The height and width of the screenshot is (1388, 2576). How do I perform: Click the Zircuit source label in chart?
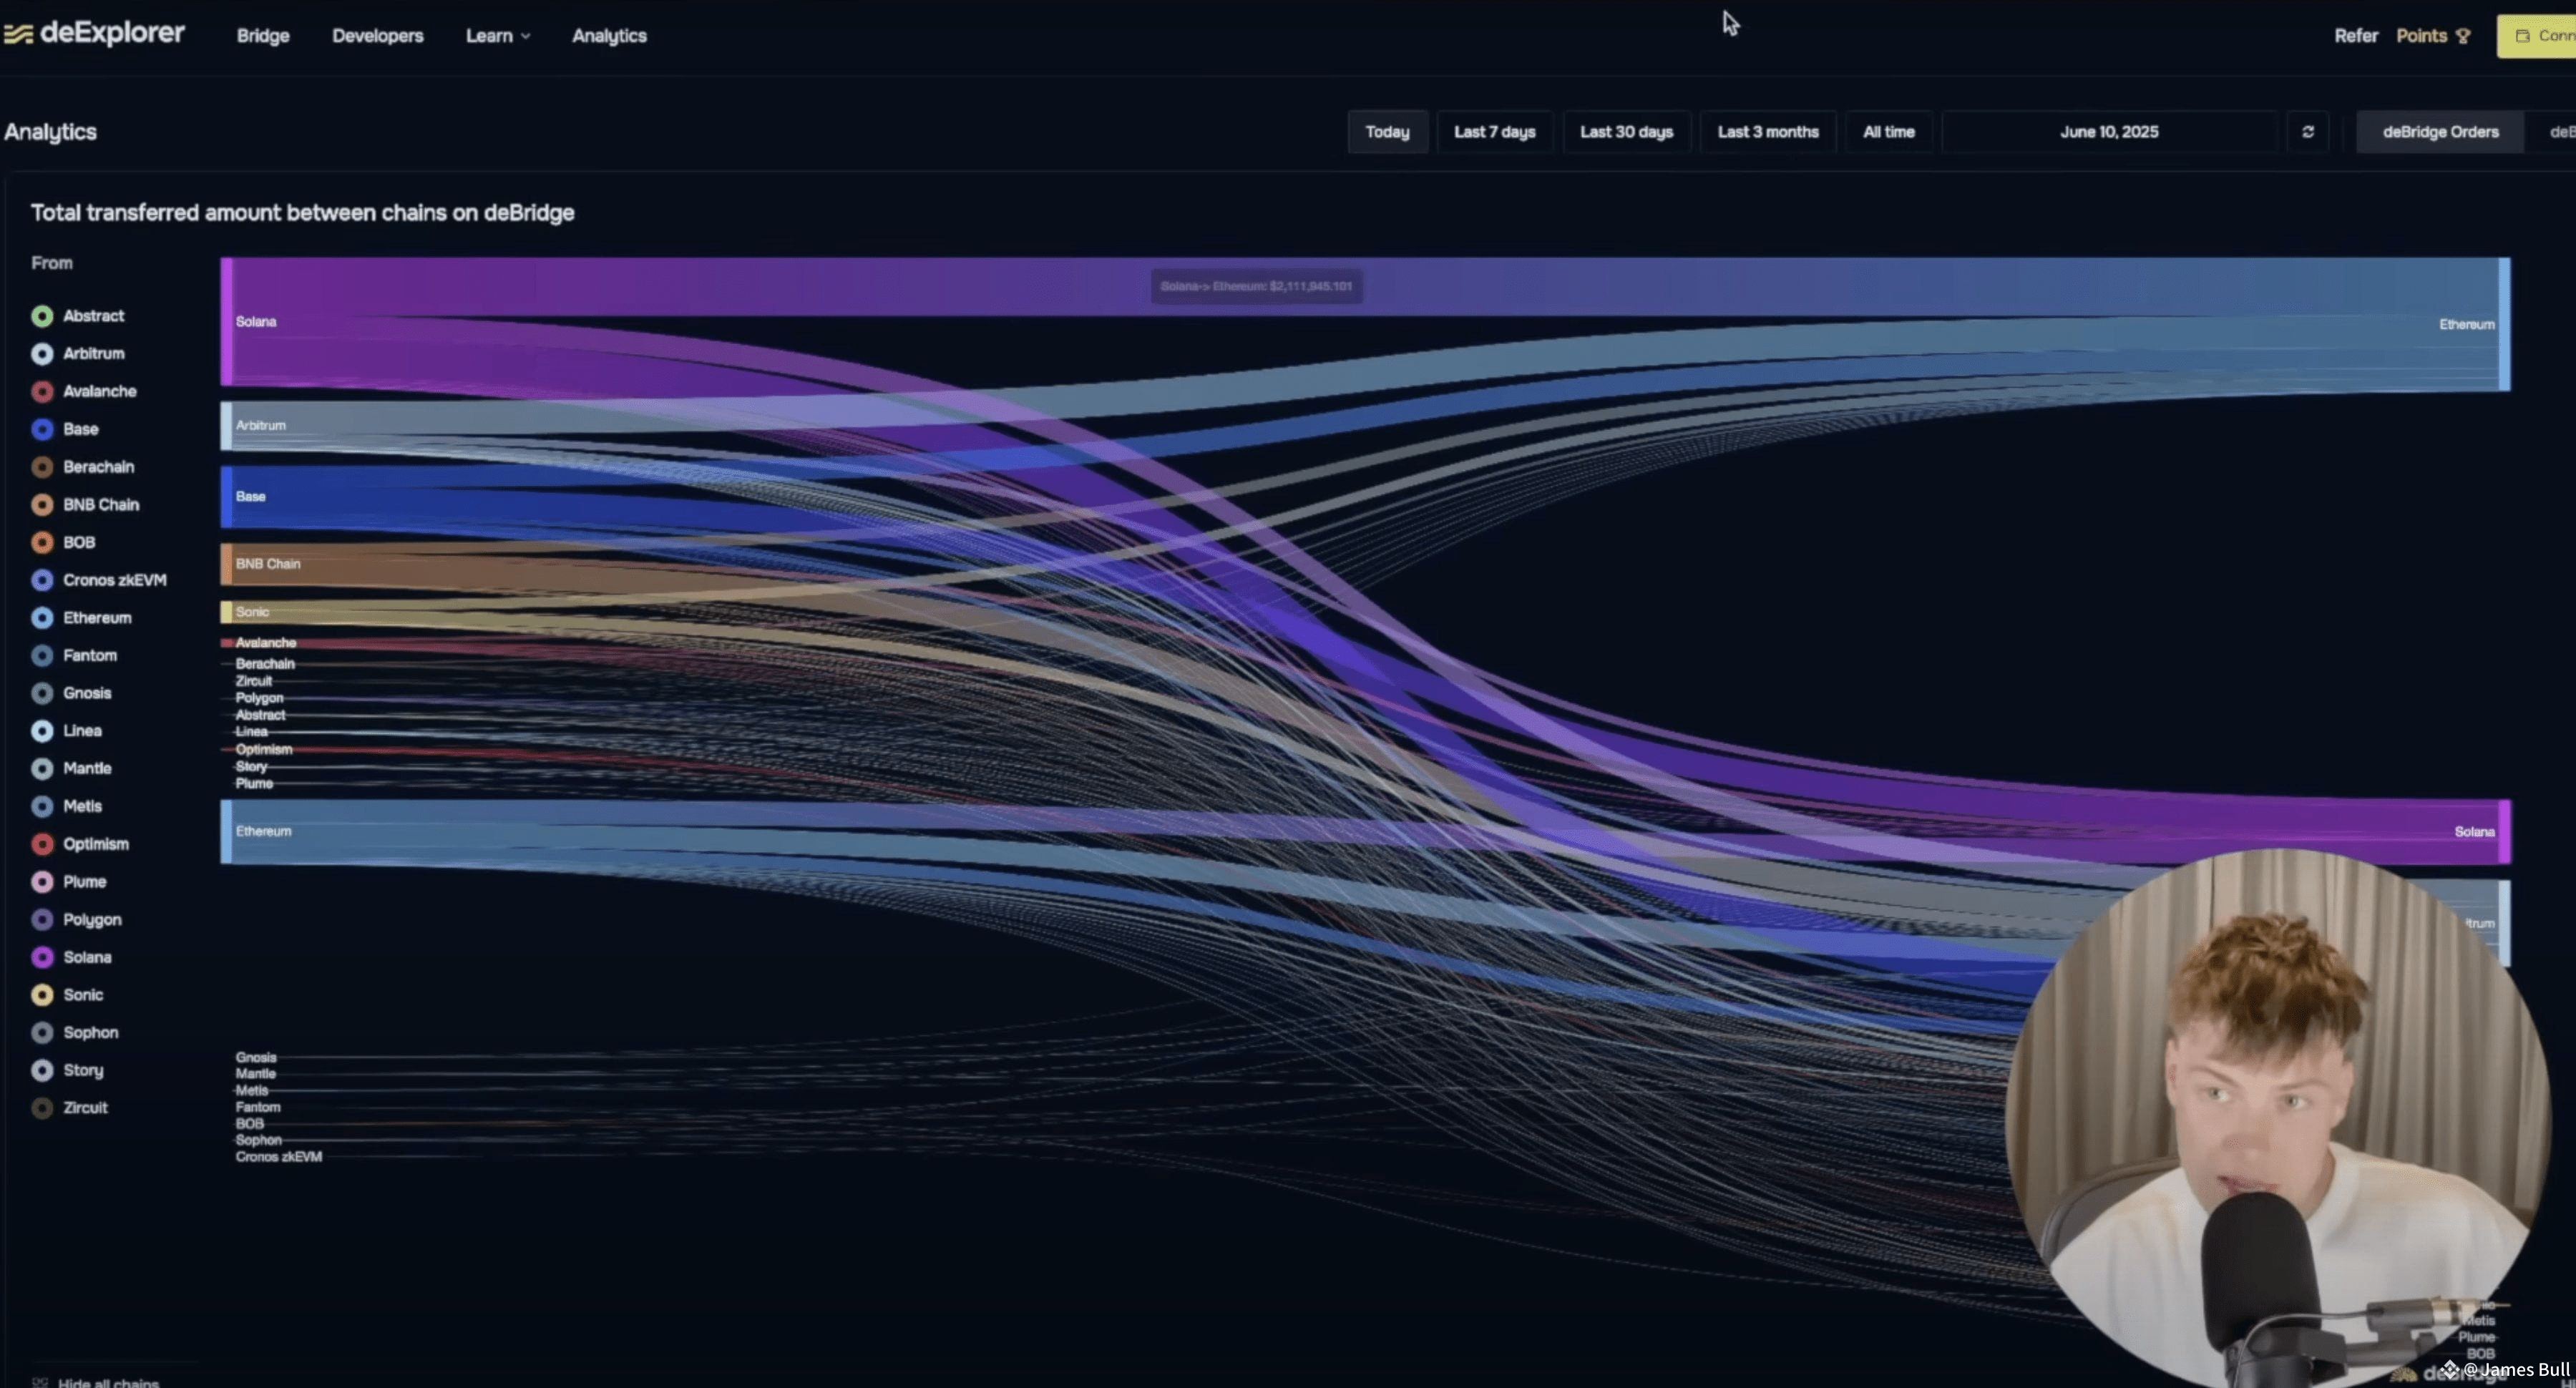coord(254,681)
